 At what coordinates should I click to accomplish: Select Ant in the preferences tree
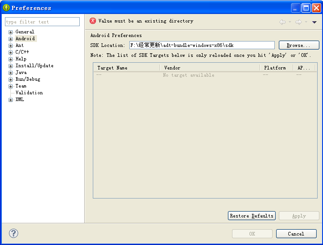pos(19,46)
